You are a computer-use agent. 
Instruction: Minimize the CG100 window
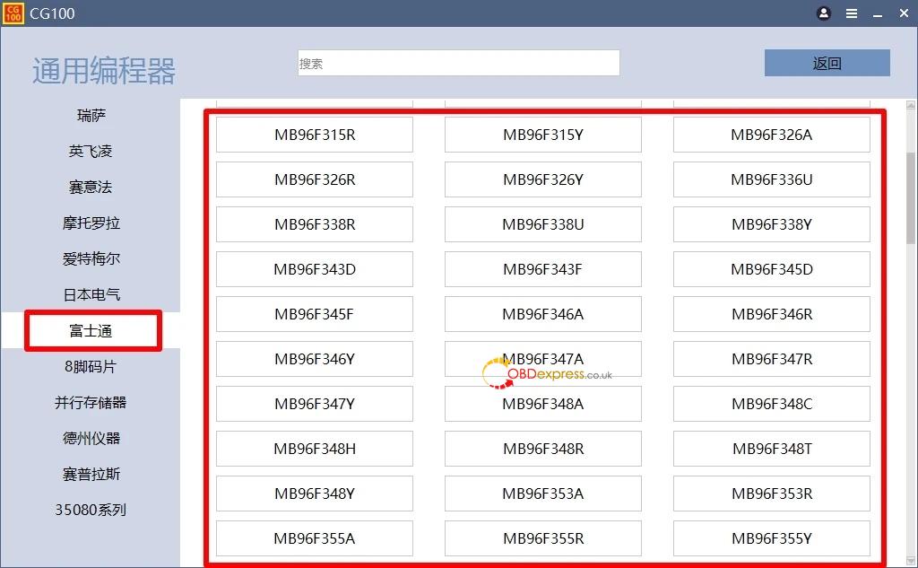tap(877, 13)
